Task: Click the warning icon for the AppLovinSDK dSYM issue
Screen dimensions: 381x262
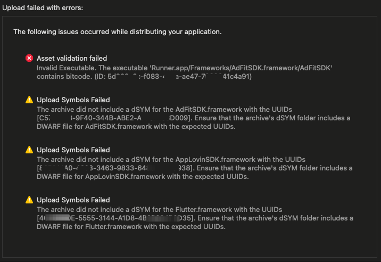Action: [x=29, y=150]
